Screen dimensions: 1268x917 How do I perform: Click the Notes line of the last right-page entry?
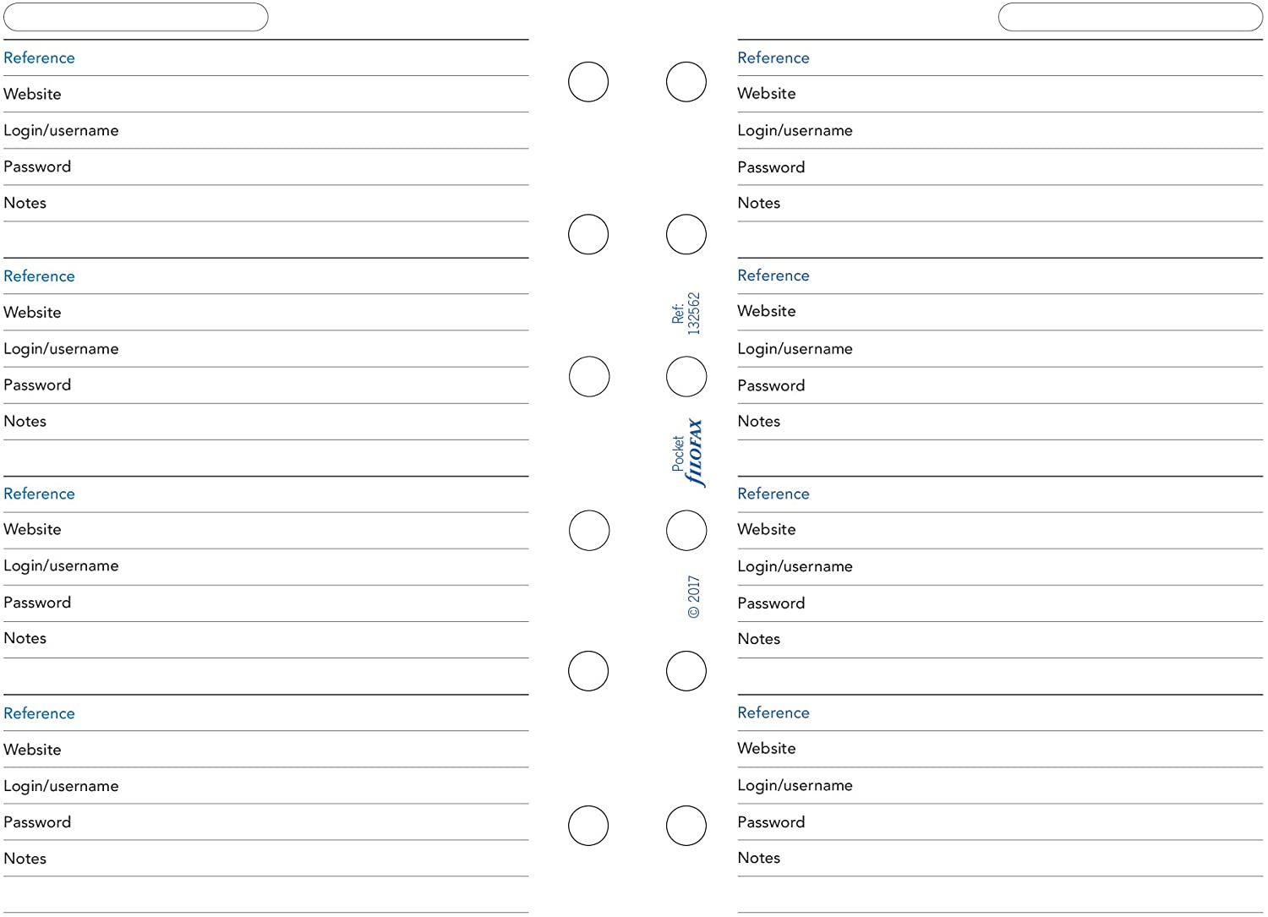[1000, 858]
